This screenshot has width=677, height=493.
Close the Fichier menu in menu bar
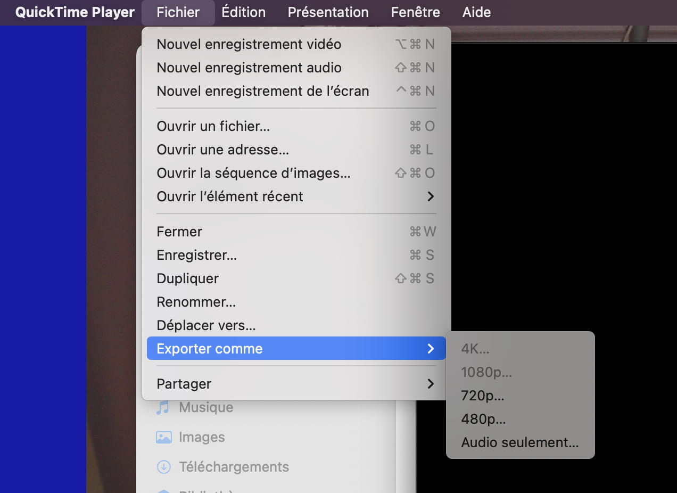click(x=178, y=12)
